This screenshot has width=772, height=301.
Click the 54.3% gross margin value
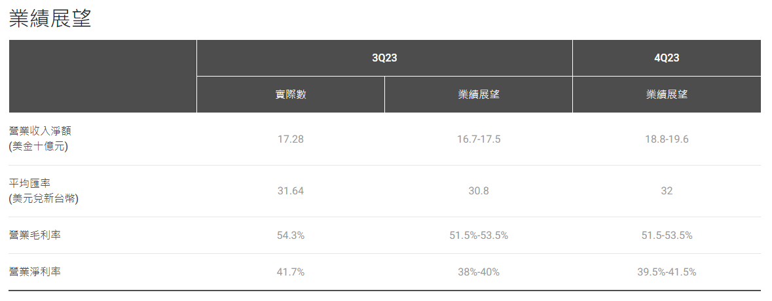click(x=291, y=236)
